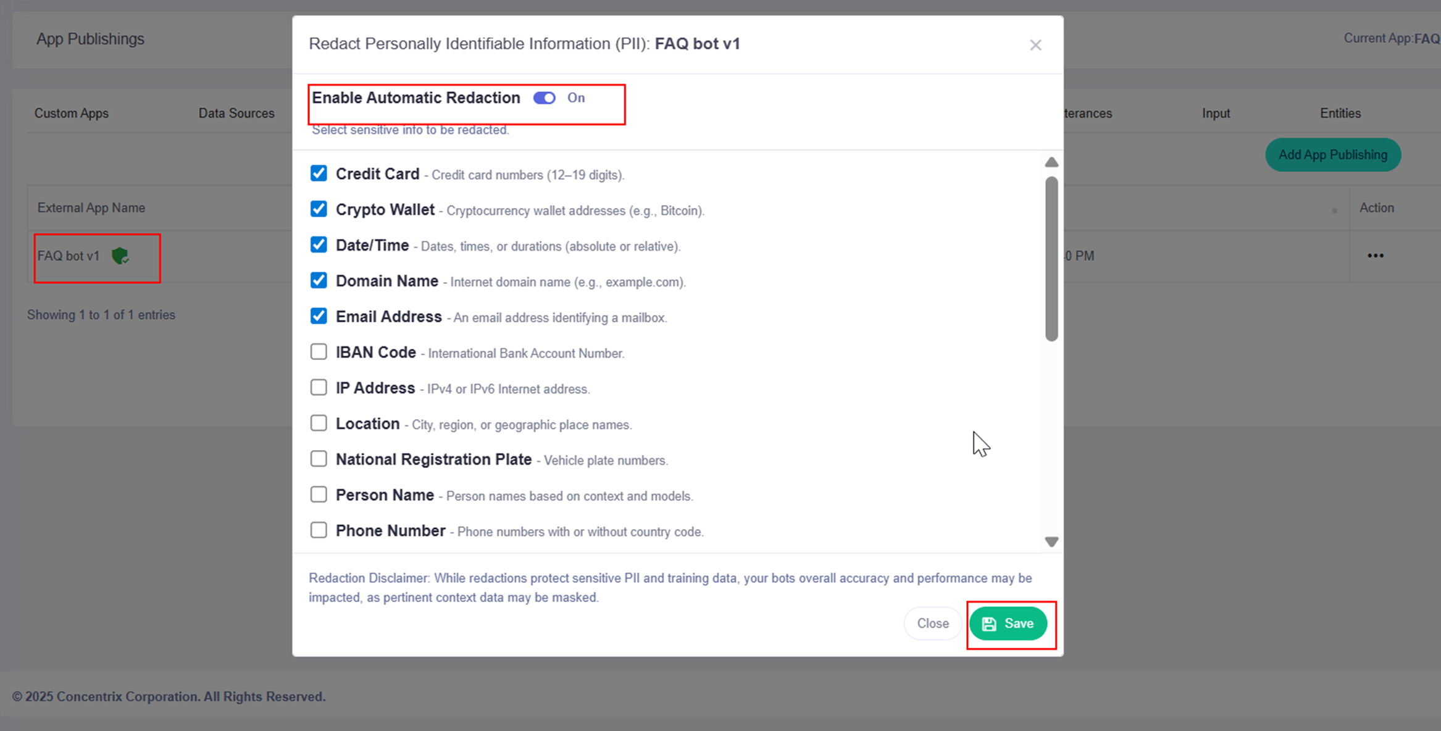Uncheck the Credit Card checkbox
Screen dimensions: 1441x731
(x=319, y=173)
